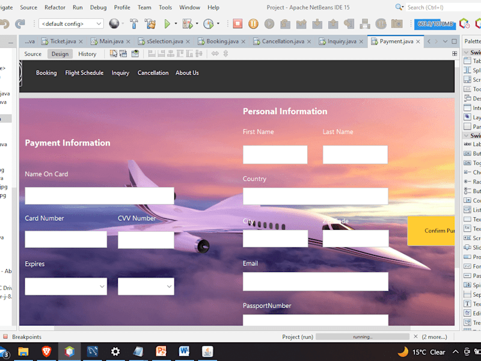Open the Refactor menu
Image resolution: width=481 pixels, height=361 pixels.
(x=55, y=7)
